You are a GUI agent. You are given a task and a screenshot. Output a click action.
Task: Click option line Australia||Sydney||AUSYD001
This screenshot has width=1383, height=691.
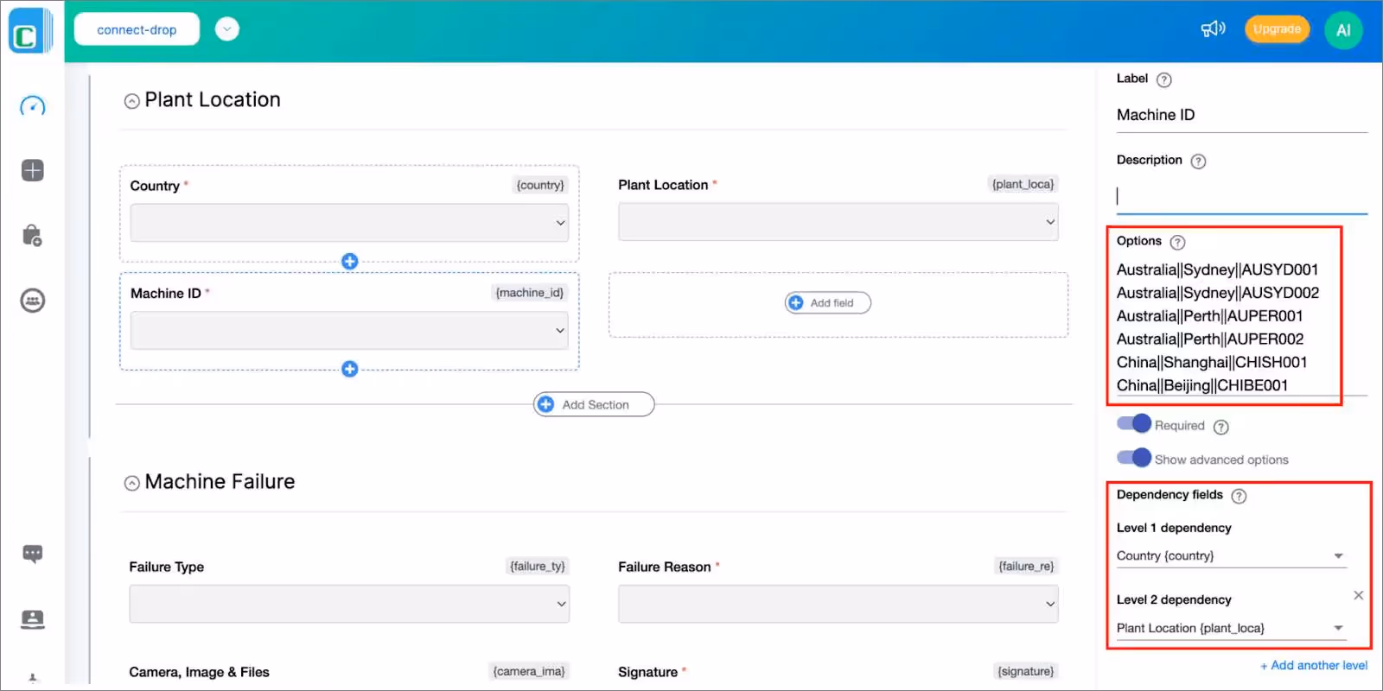(x=1217, y=269)
